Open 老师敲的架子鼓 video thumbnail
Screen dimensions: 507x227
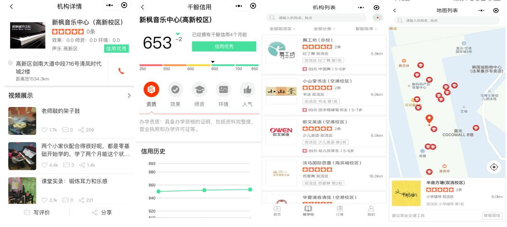click(22, 121)
